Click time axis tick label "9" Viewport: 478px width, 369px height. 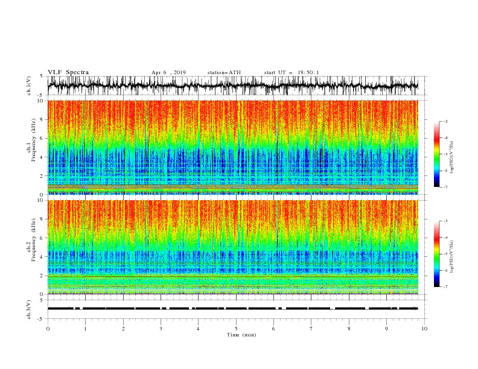point(386,329)
